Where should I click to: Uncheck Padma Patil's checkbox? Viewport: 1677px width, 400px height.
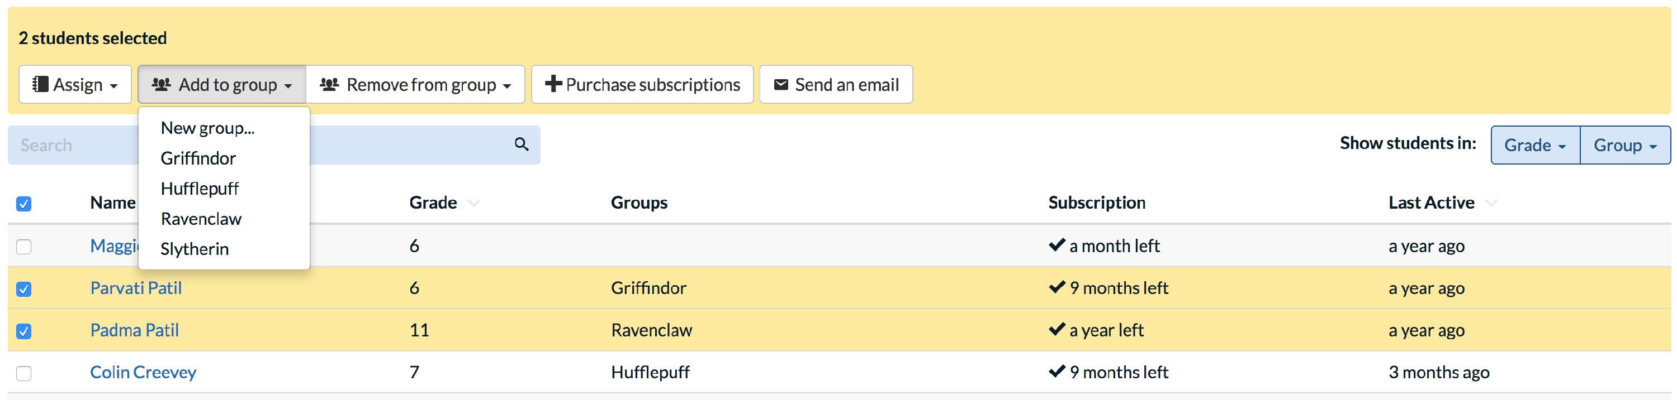click(24, 331)
